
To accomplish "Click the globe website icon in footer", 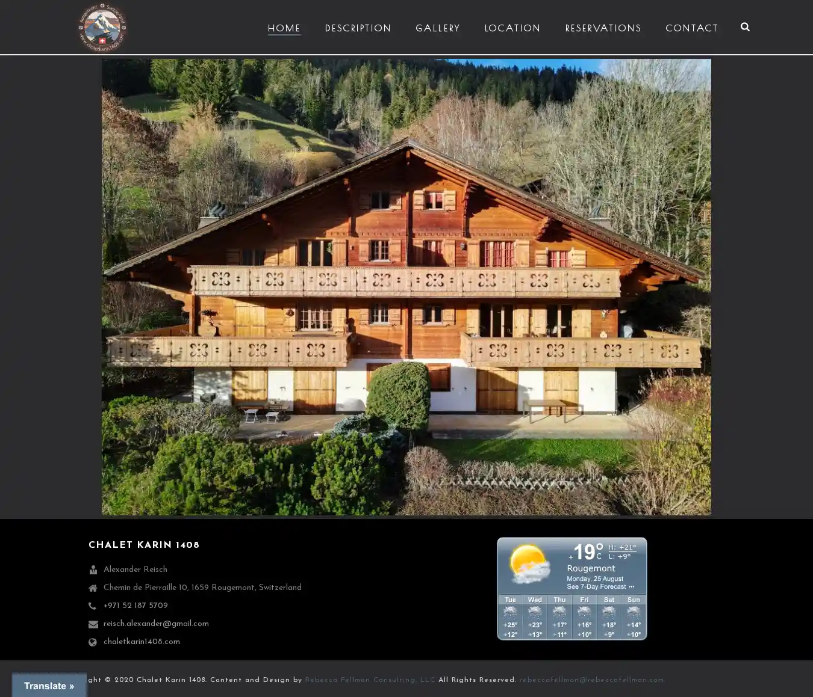I will [x=93, y=642].
